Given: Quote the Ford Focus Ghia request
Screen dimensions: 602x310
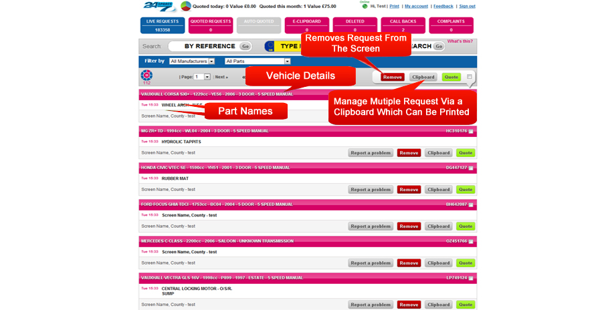Looking at the screenshot, I should (x=466, y=226).
